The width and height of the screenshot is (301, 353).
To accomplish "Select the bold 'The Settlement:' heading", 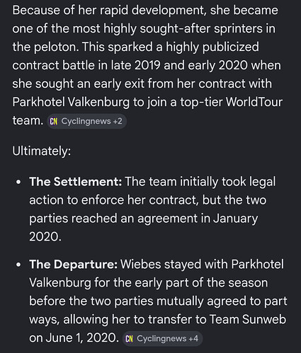I will click(x=76, y=182).
